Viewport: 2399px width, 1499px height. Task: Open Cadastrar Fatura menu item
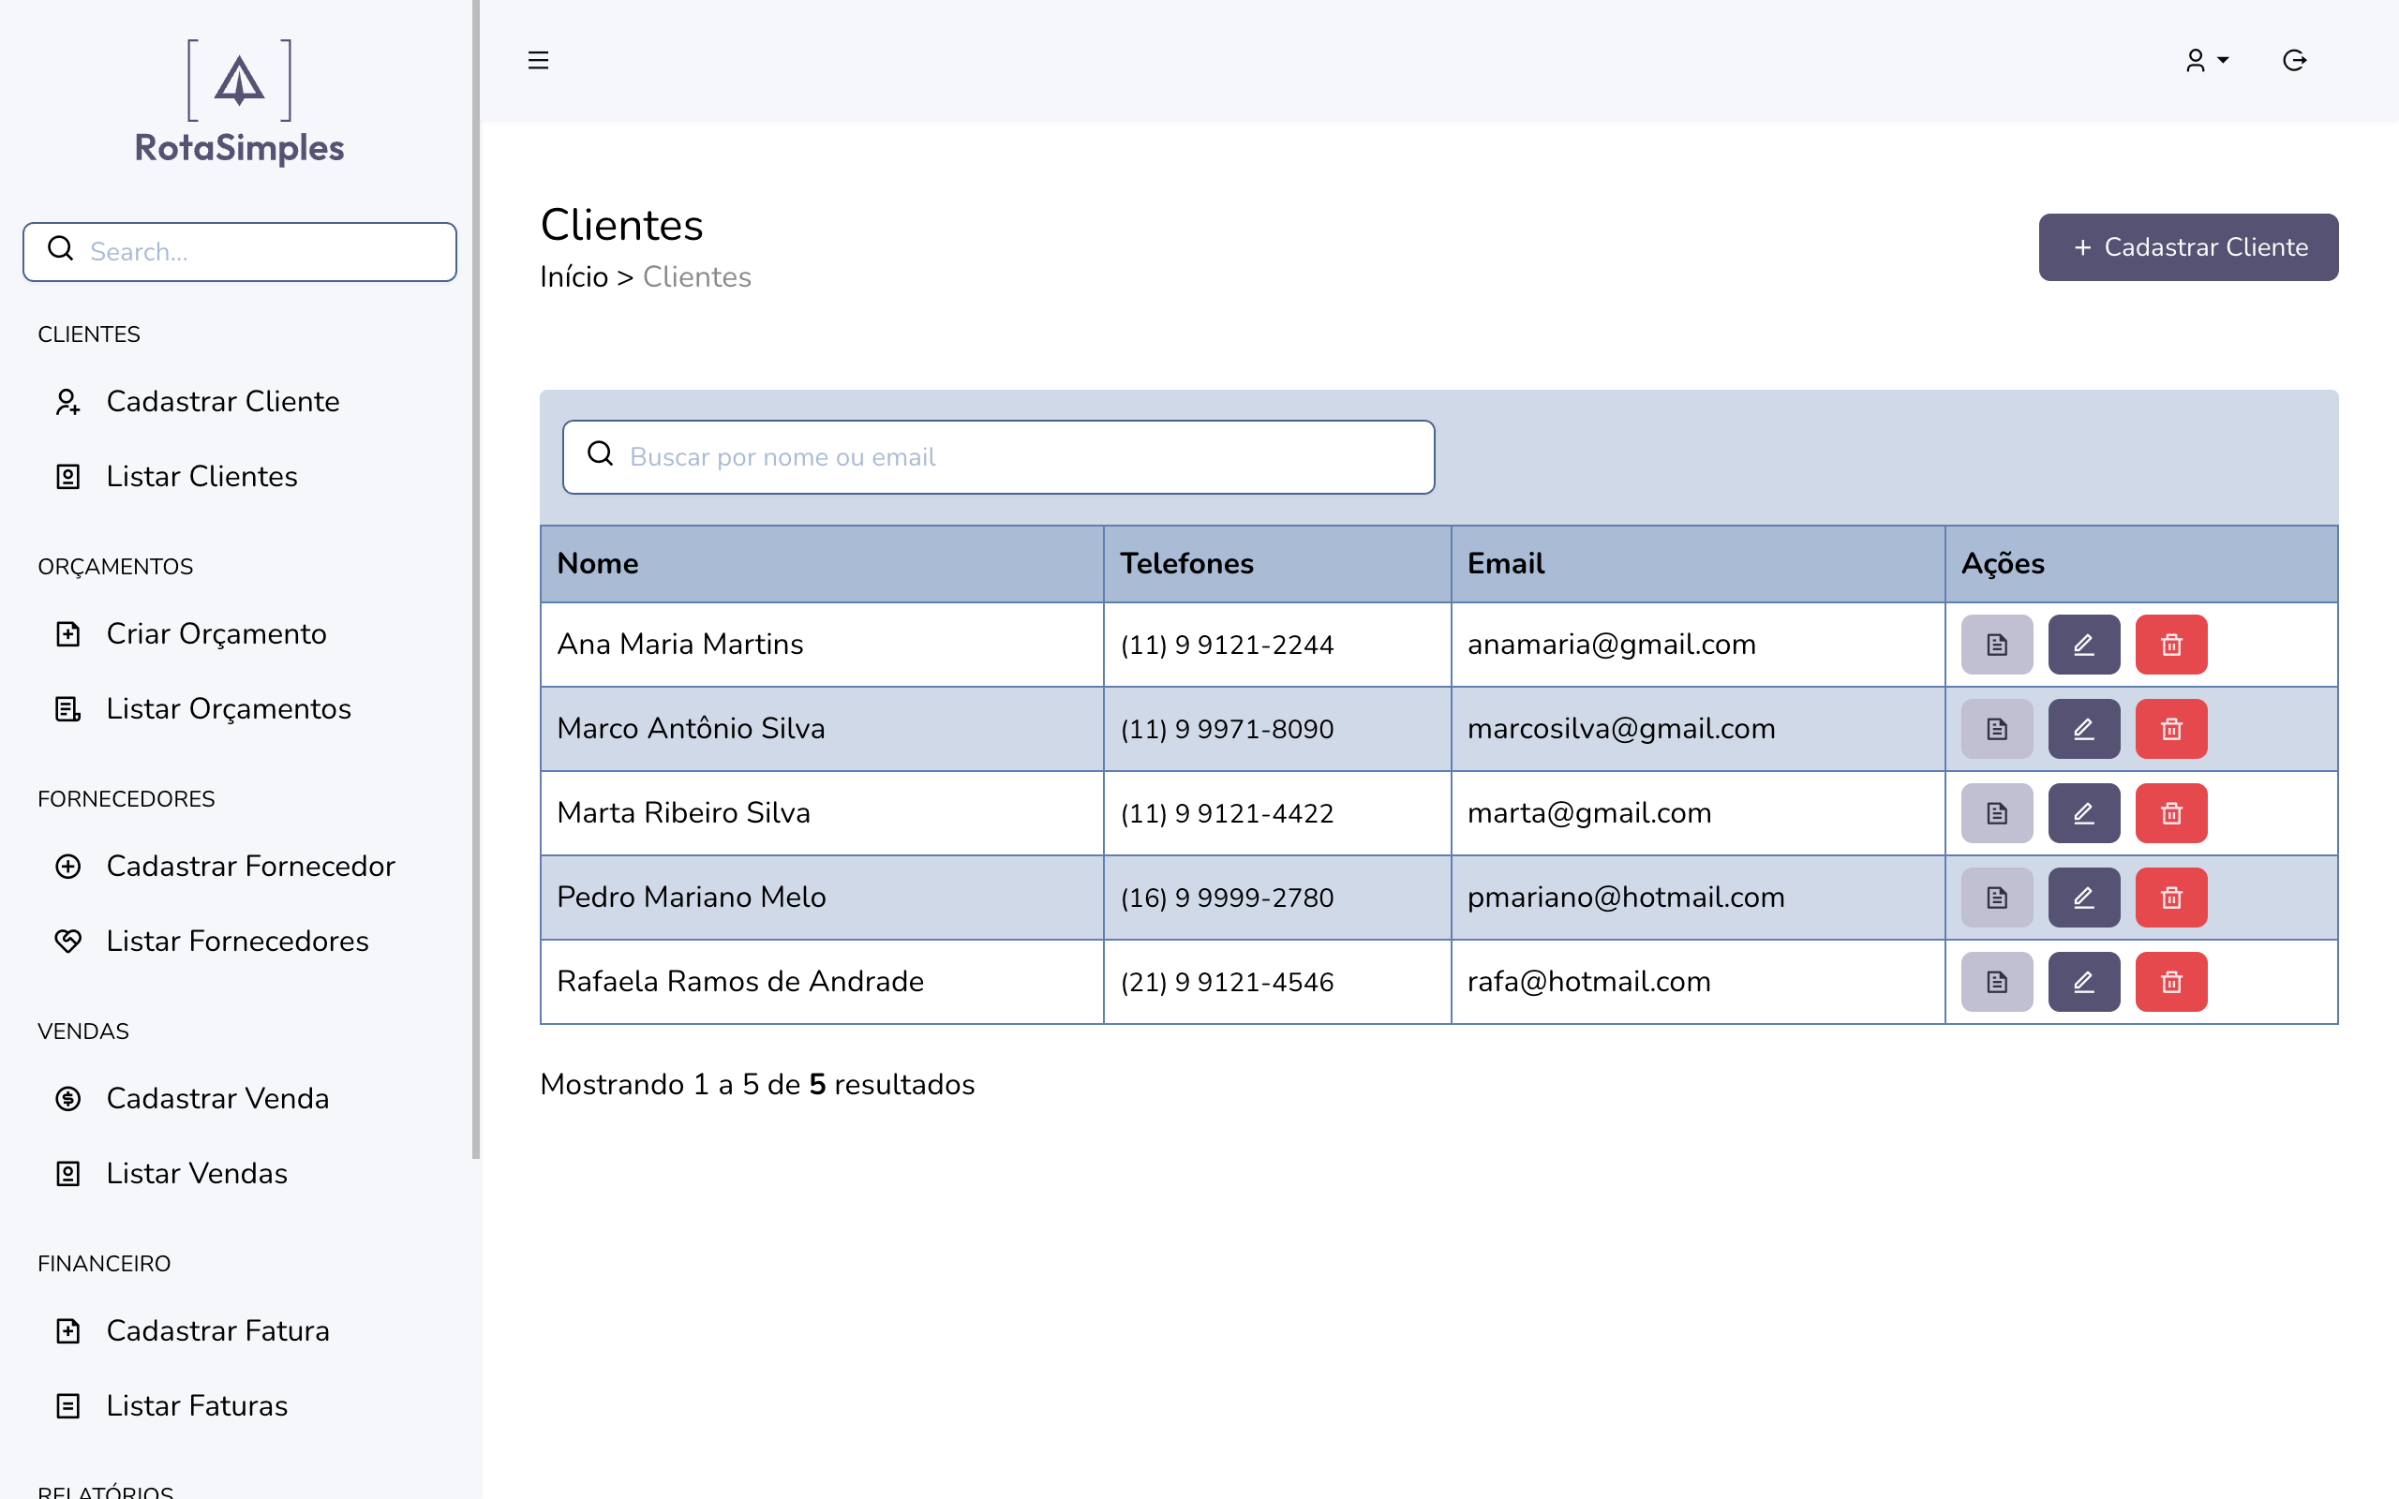192,1330
